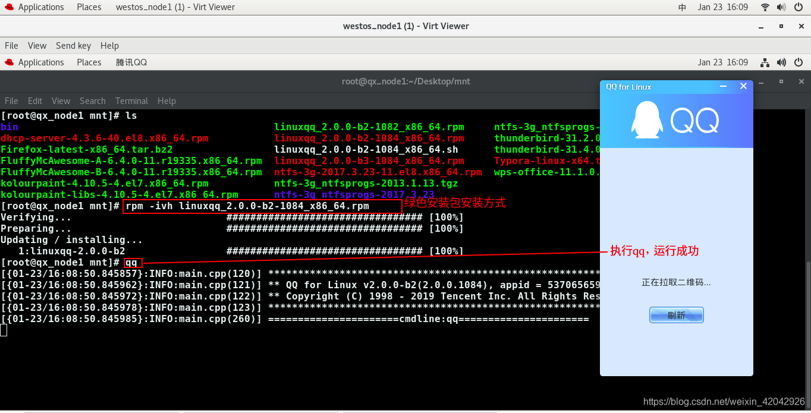
Task: Click the host volume speaker icon
Action: (782, 7)
